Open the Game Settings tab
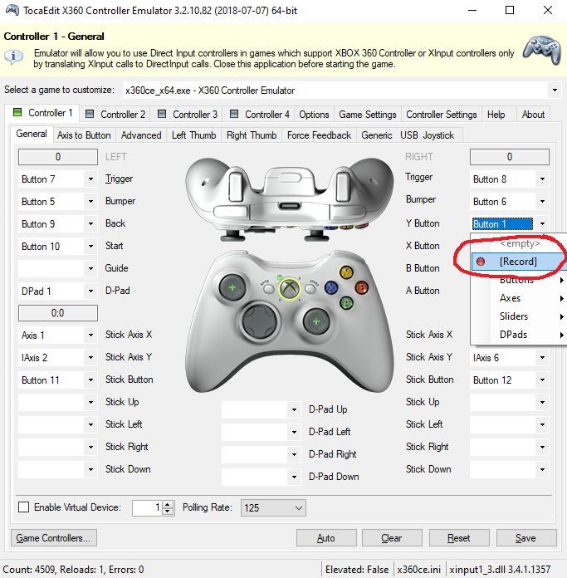The image size is (567, 578). point(367,115)
